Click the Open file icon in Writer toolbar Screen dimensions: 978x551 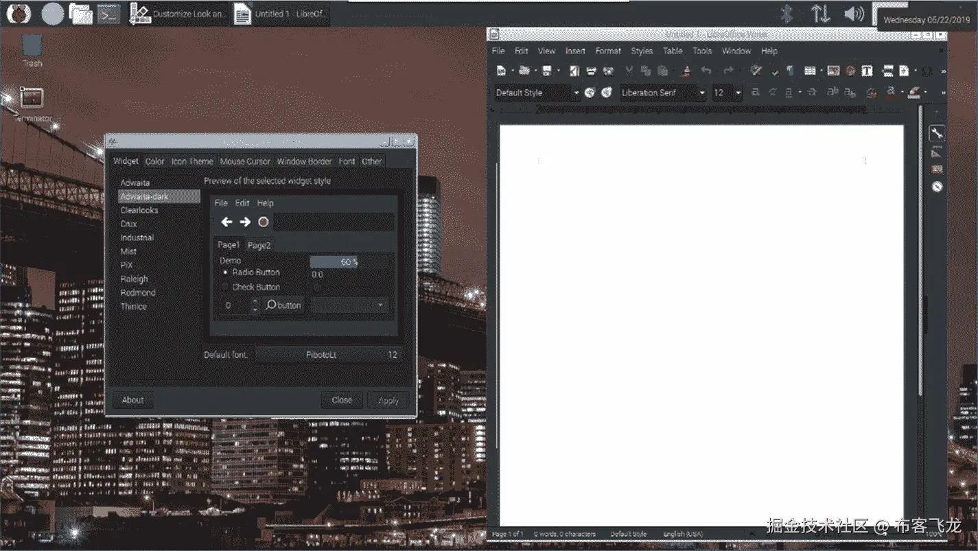524,71
